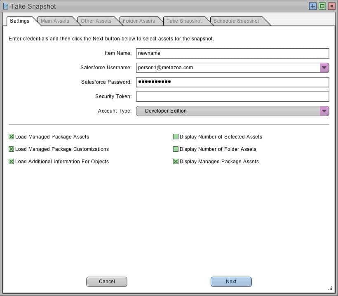Click the Account Type label
Viewport: 338px width, 296px height.
coord(115,111)
